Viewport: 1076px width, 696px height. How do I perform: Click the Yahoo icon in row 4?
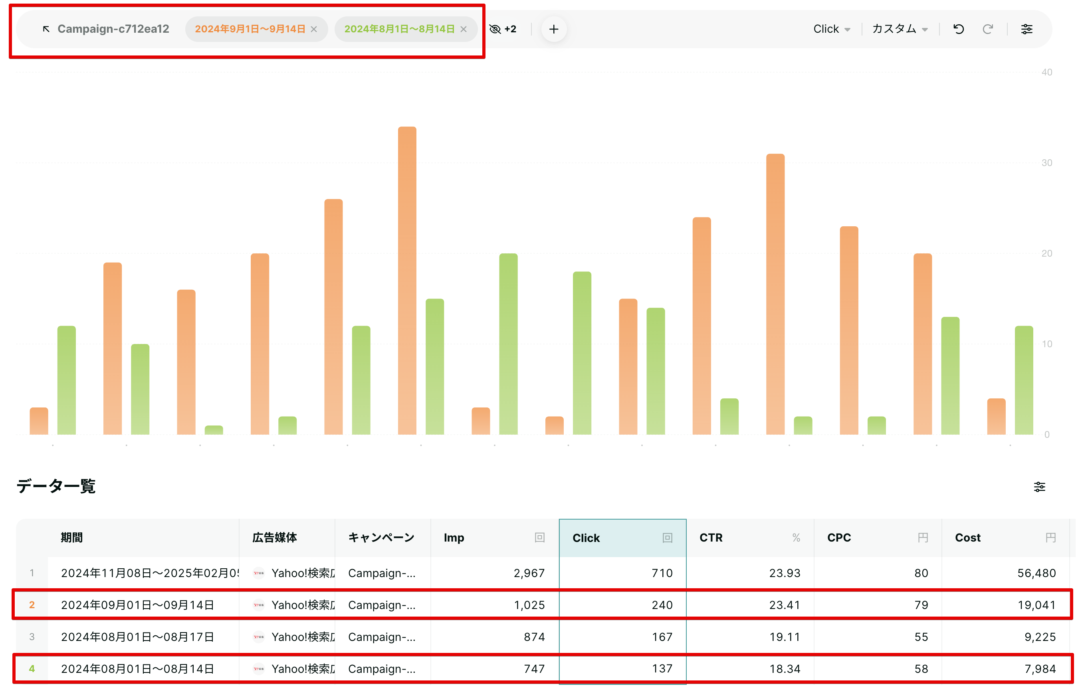click(259, 668)
